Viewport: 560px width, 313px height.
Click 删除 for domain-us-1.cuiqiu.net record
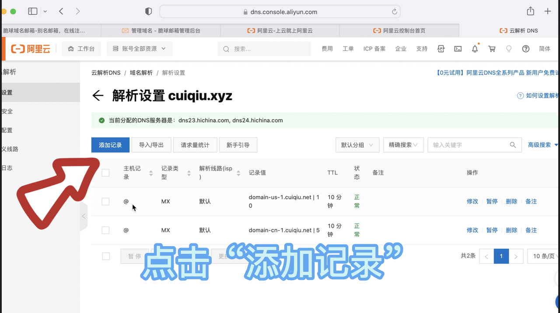point(511,201)
